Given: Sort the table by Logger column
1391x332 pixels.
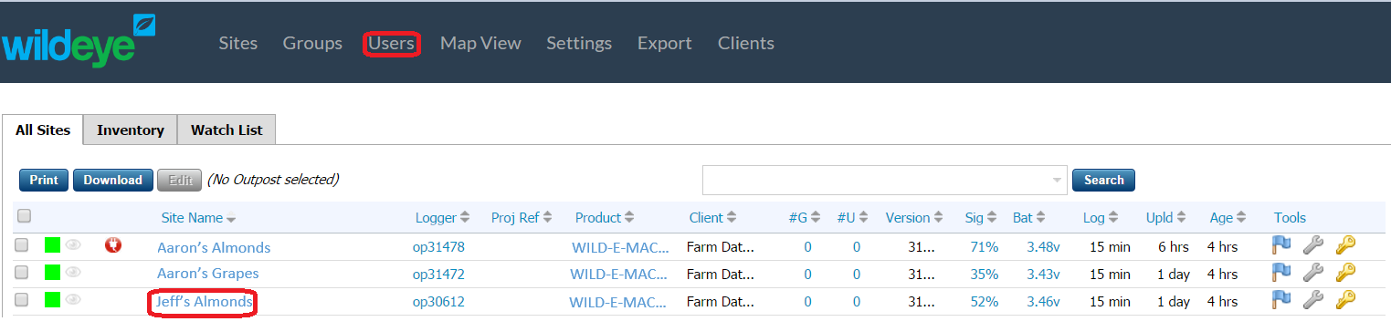Looking at the screenshot, I should point(442,218).
